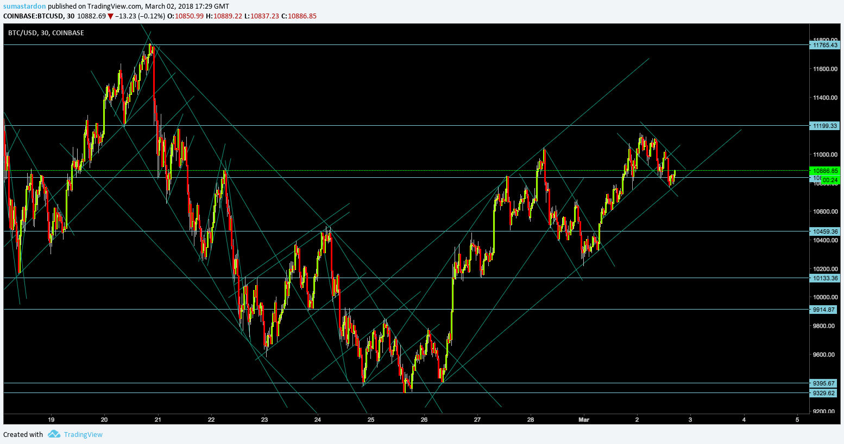
Task: Click date 25 on the time axis
Action: tap(371, 420)
